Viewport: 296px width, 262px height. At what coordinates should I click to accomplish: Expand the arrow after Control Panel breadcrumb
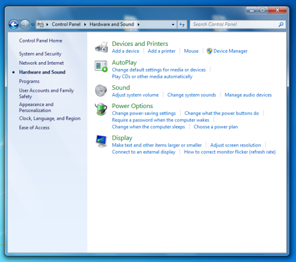85,24
